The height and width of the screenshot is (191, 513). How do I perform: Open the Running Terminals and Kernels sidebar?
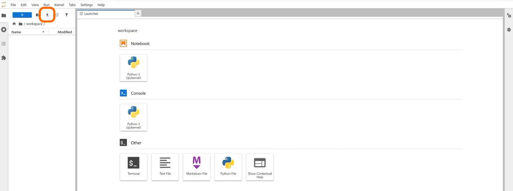4,29
